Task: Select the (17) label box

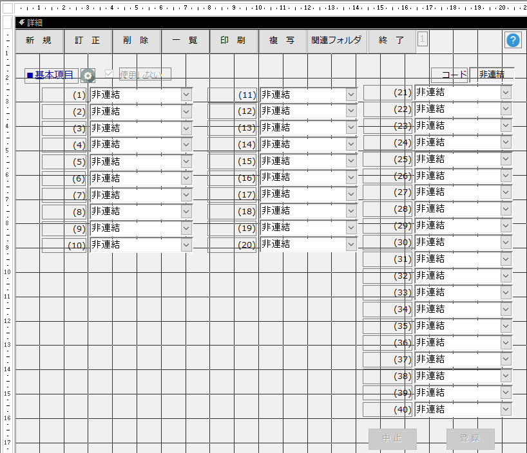Action: [x=232, y=194]
